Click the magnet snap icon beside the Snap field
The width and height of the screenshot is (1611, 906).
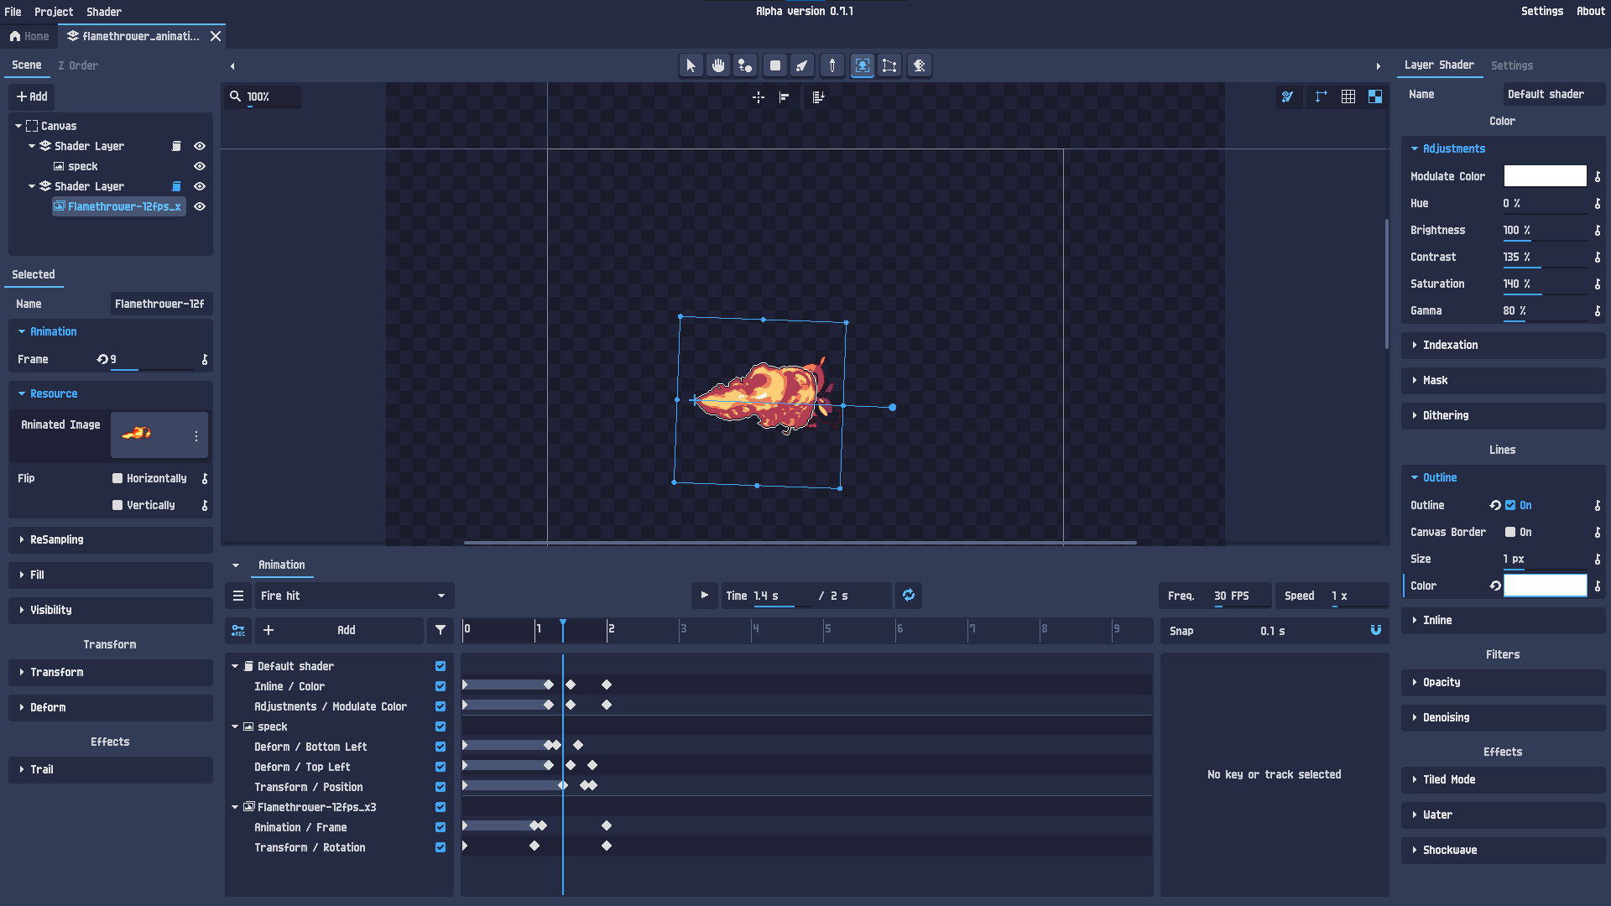[1375, 630]
